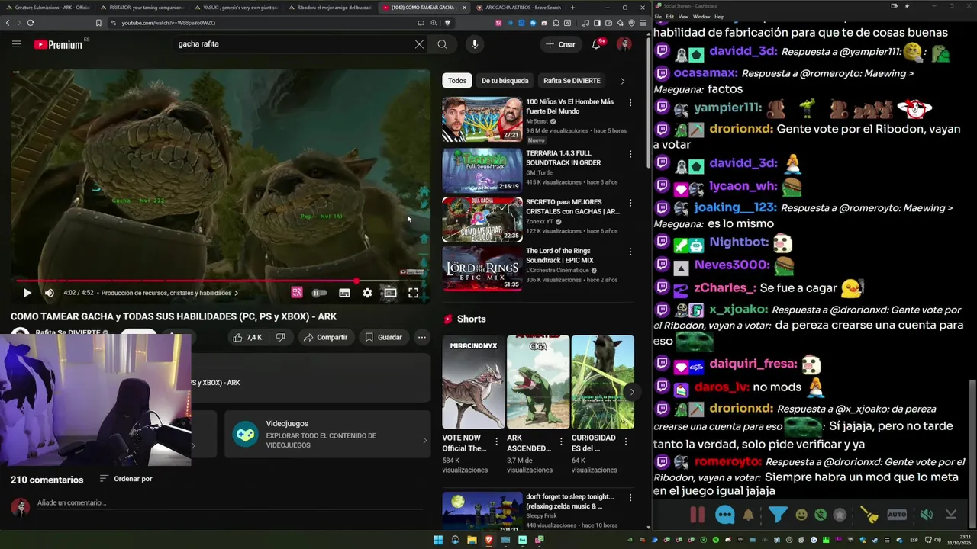Select the 'Todos' filter chip

(457, 81)
